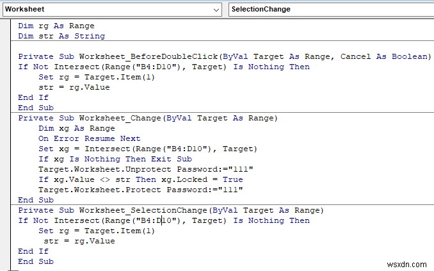
Task: Click the first 'str = rg.Value' line
Action: 74,87
